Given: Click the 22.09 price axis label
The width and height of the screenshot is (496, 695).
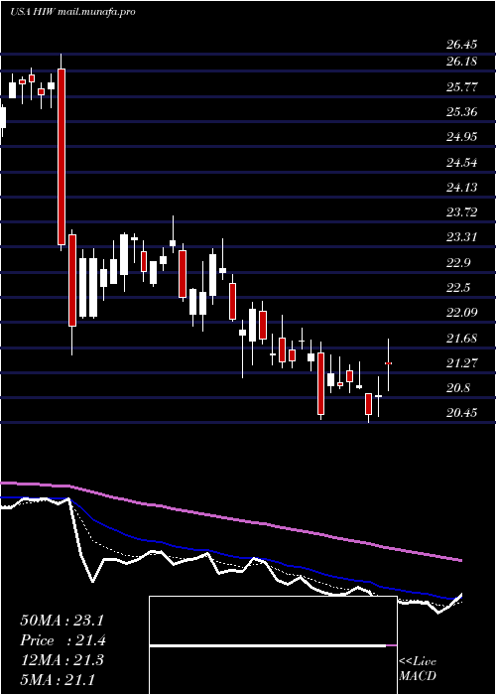Looking at the screenshot, I should [x=462, y=313].
